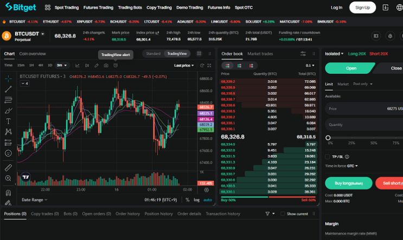Open the Post only order type dropdown

coord(363,84)
